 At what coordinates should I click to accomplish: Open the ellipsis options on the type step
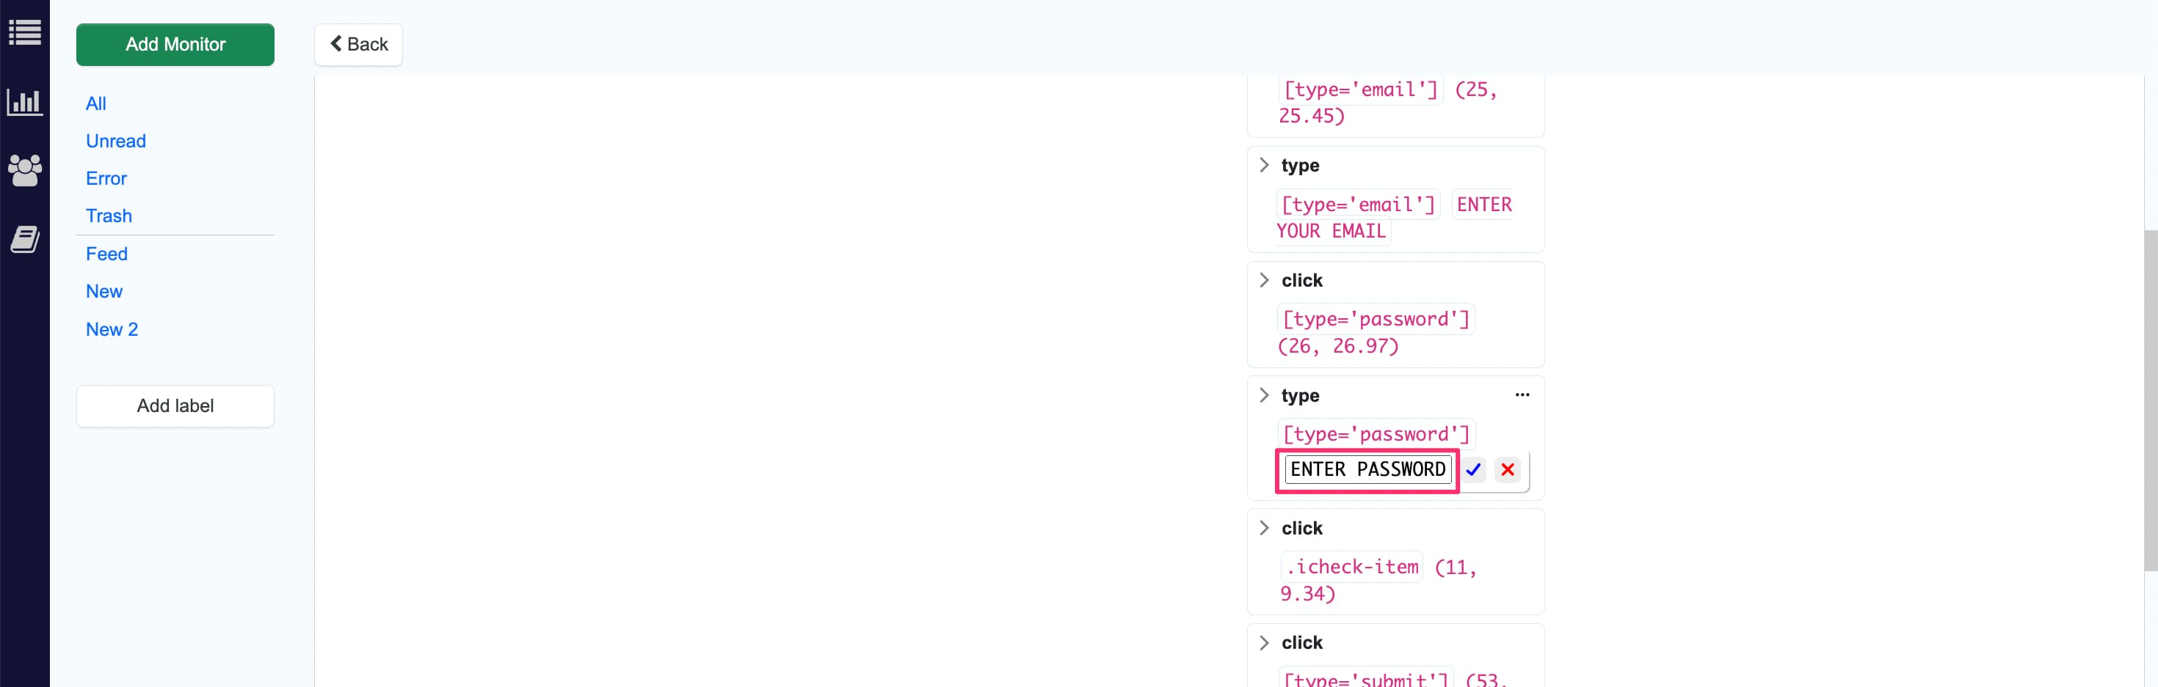coord(1522,394)
